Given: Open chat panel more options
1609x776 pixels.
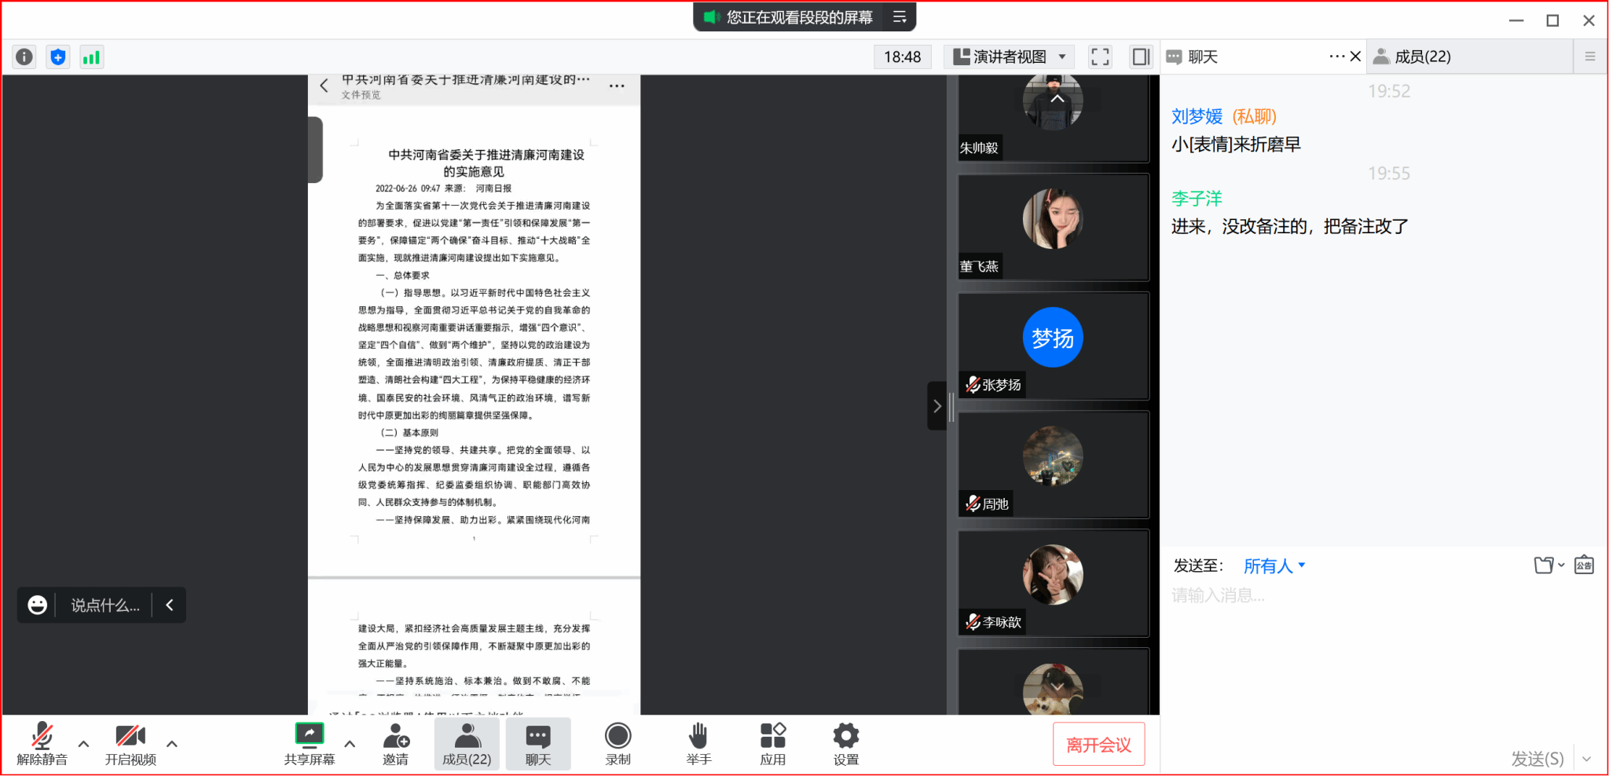Looking at the screenshot, I should click(1336, 57).
